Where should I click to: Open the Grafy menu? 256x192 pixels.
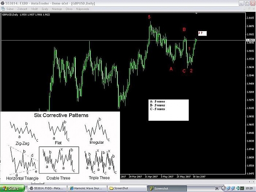(x=45, y=9)
